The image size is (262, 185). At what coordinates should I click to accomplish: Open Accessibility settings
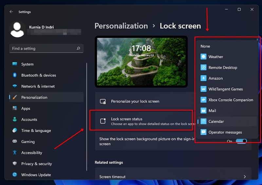(x=46, y=152)
